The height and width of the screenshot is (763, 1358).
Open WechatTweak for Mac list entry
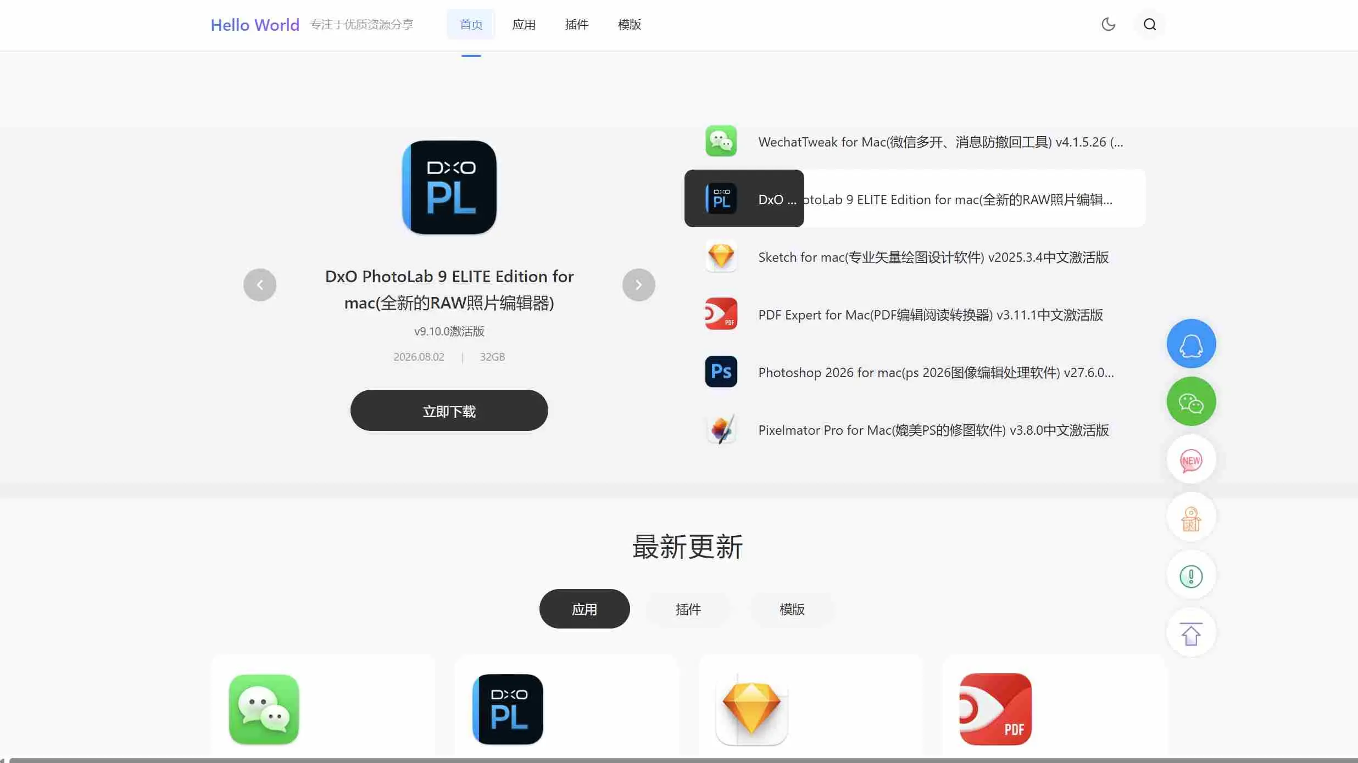(x=915, y=142)
